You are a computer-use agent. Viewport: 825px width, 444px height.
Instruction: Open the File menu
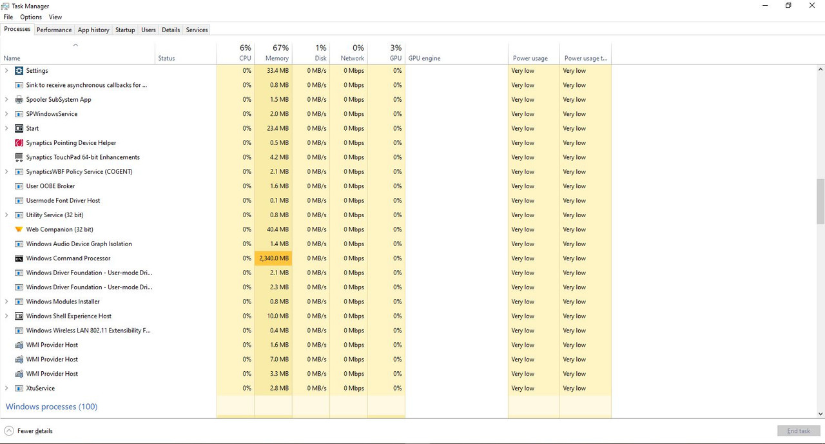(8, 17)
